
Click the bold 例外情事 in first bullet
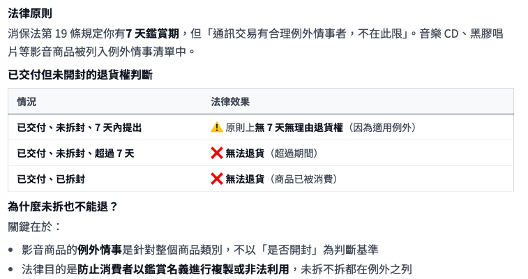pos(100,250)
